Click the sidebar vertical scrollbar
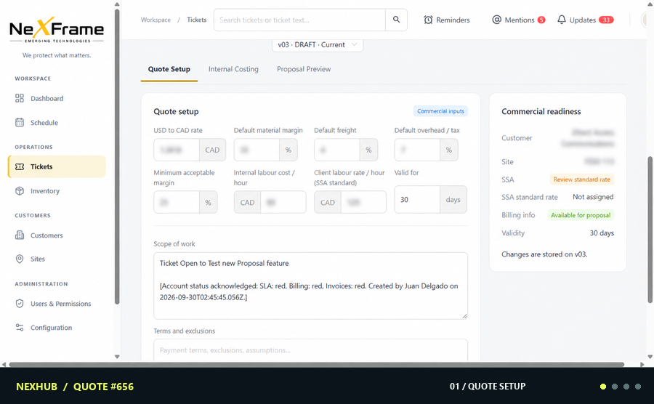 117,156
